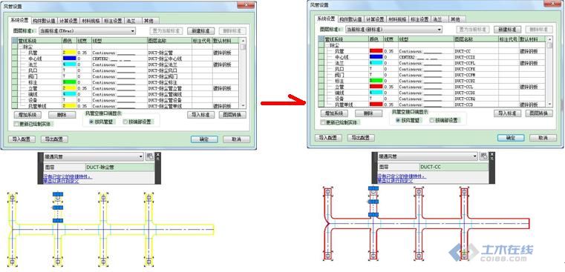Click the 图层转换 button in the EHvac standard dialog

(232, 115)
